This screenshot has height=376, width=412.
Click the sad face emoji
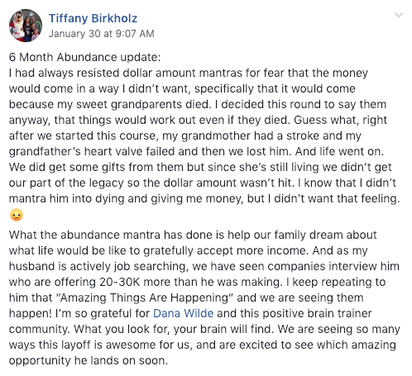click(17, 215)
